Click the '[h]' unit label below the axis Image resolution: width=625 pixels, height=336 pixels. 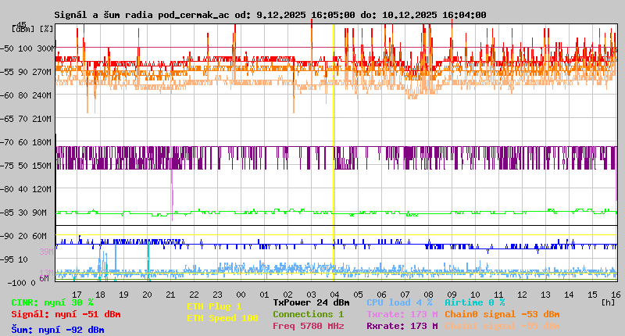point(609,302)
